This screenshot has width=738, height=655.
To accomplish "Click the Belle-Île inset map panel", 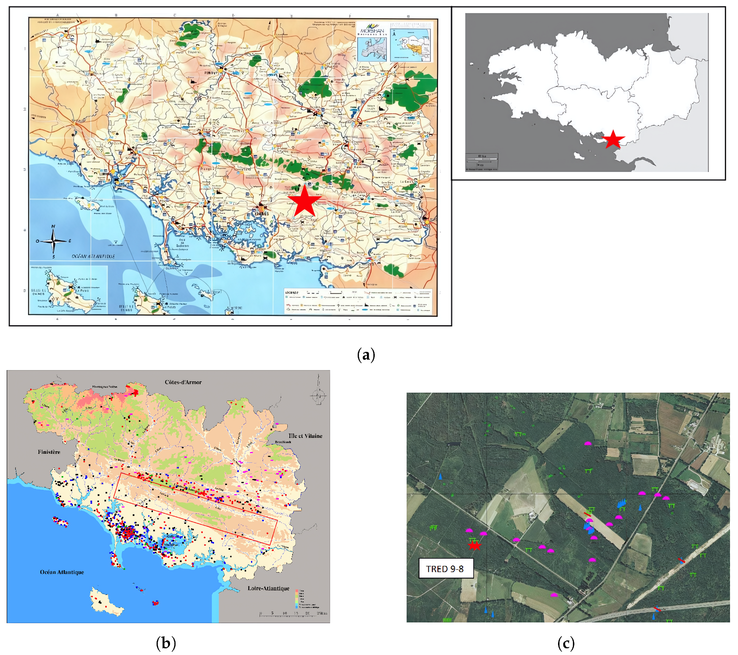I will click(69, 290).
